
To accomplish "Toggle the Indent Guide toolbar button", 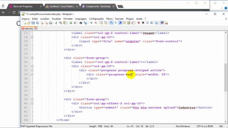I will [x=120, y=23].
